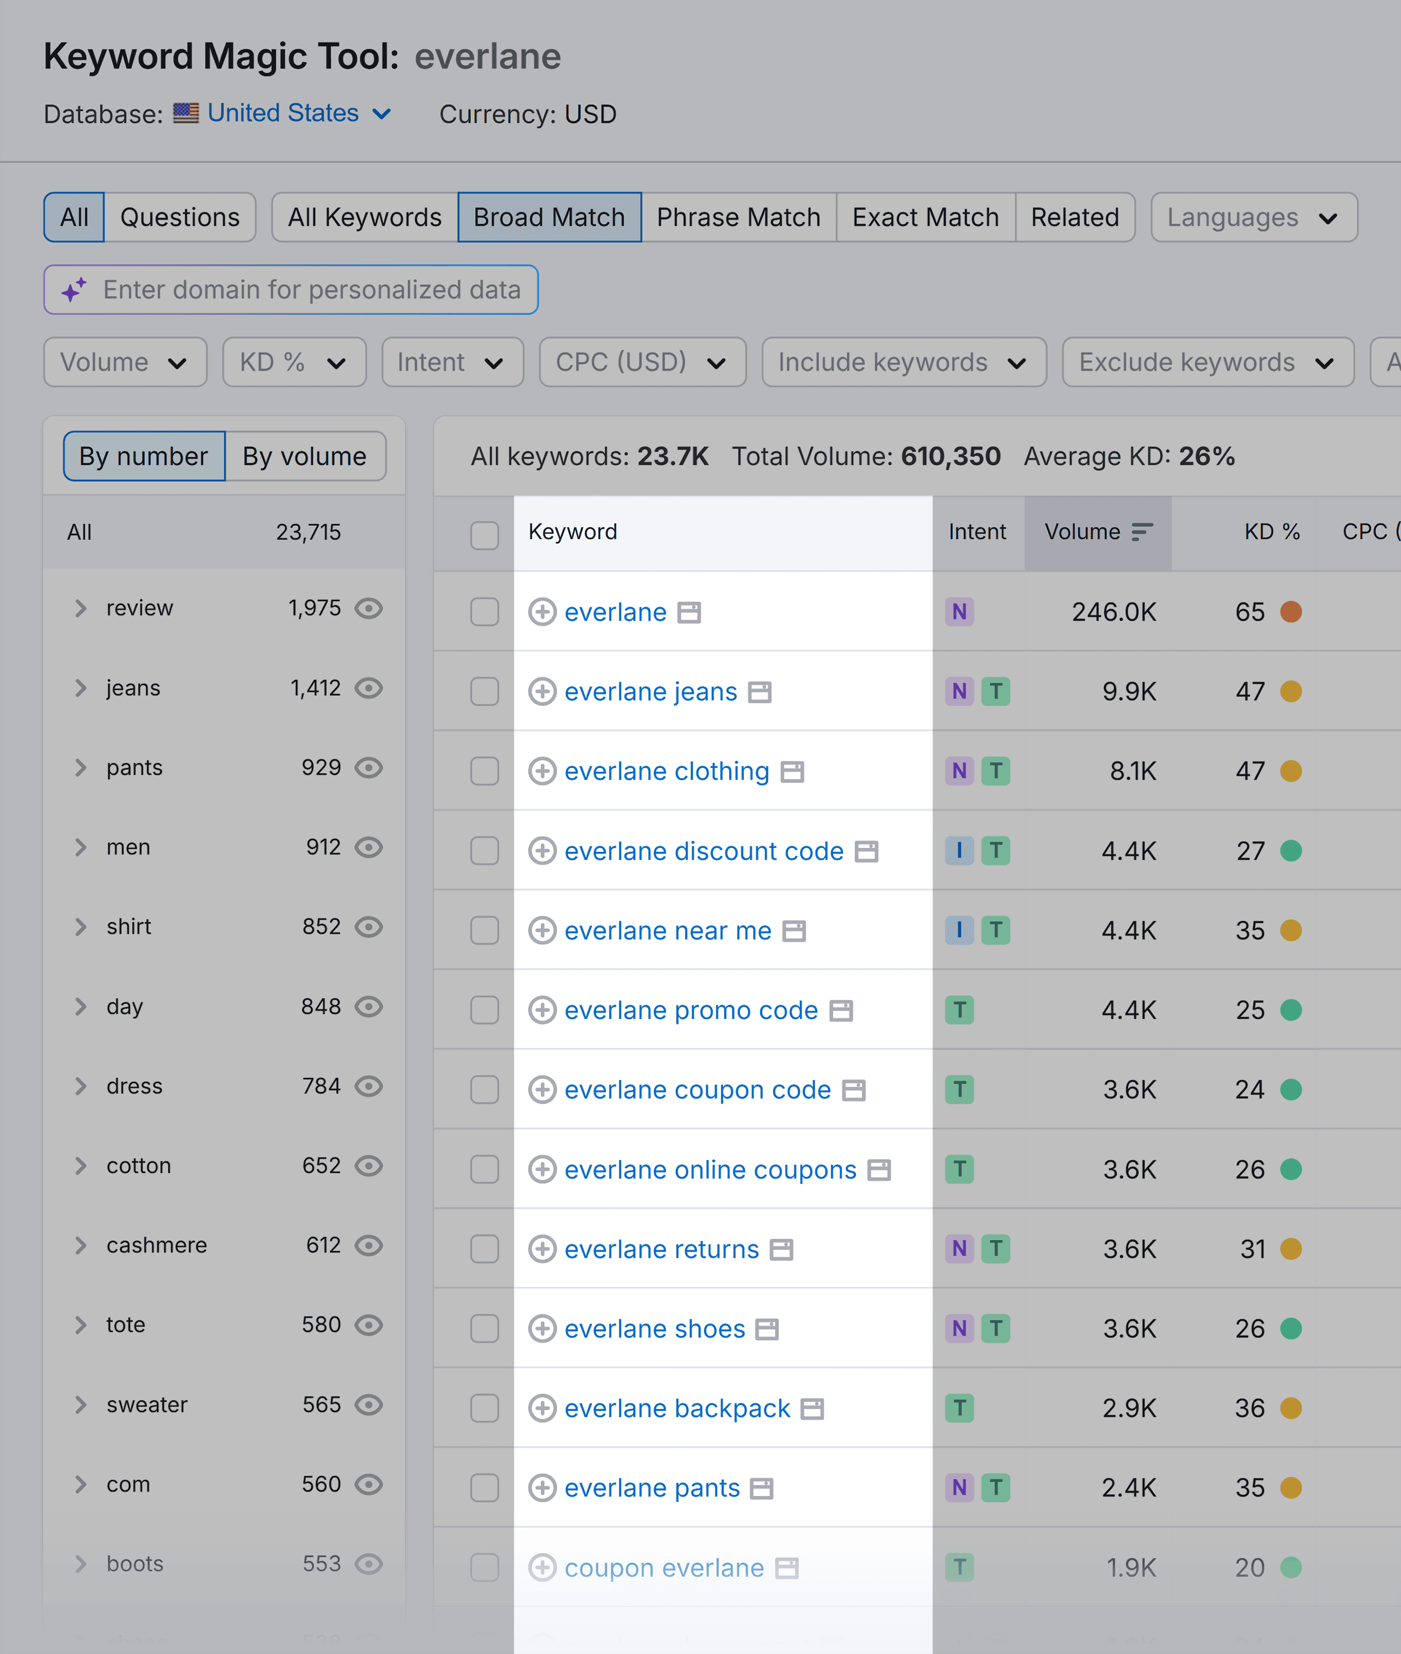The image size is (1401, 1654).
Task: Open Exclude keywords dropdown
Action: point(1207,362)
